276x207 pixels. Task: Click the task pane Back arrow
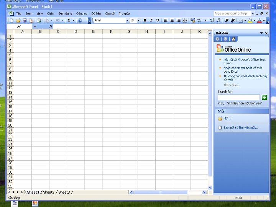pyautogui.click(x=217, y=39)
